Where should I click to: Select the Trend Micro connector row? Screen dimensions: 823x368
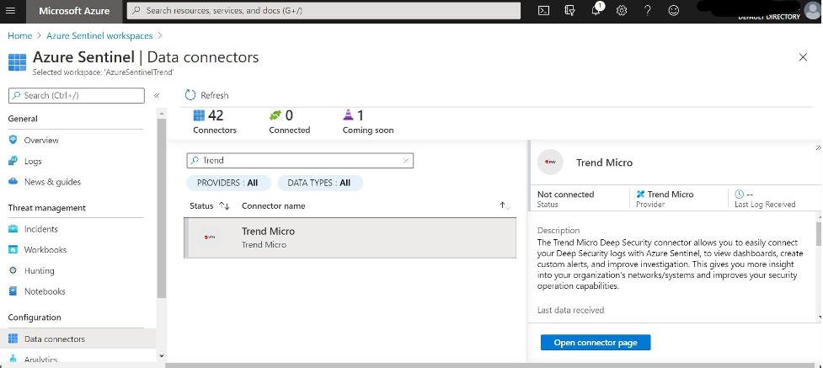[350, 237]
